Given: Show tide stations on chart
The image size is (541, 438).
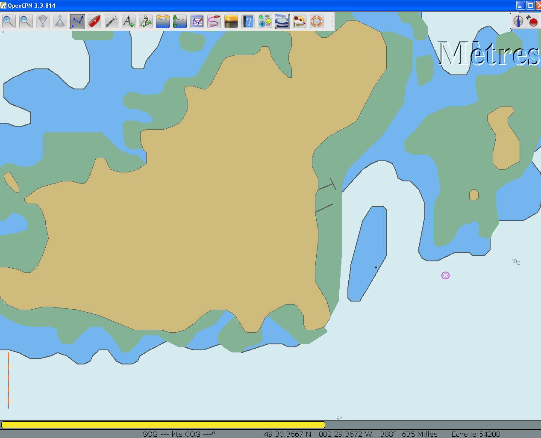Looking at the screenshot, I should pos(163,21).
